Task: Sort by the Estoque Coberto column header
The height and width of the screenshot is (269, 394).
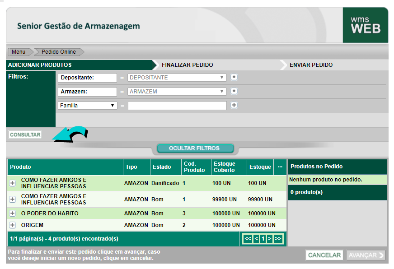Action: (229, 167)
